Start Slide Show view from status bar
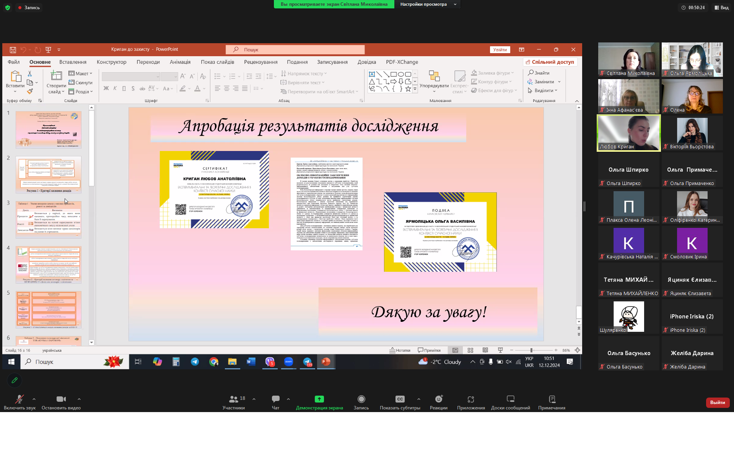734x474 pixels. 500,350
